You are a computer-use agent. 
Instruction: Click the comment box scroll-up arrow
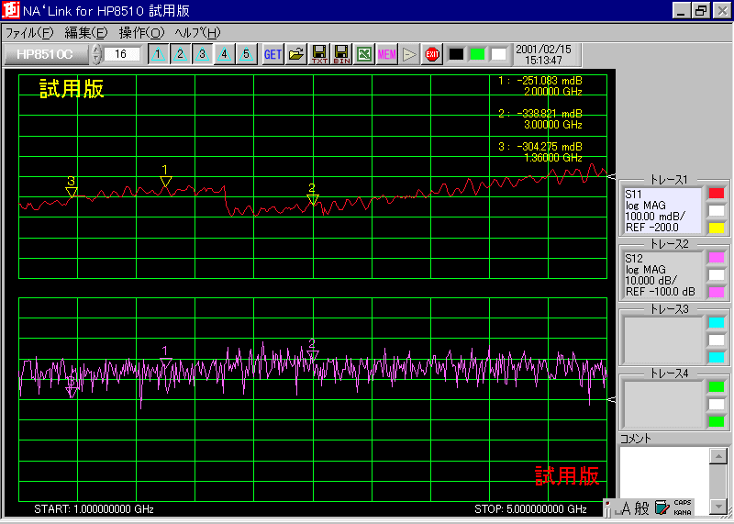(718, 455)
